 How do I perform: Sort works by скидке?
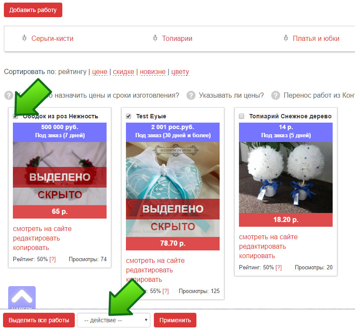coord(123,71)
